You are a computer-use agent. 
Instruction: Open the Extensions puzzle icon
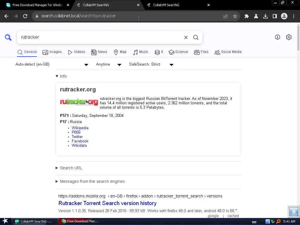click(246, 16)
